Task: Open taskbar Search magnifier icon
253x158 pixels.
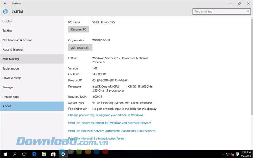Action: (x=15, y=154)
